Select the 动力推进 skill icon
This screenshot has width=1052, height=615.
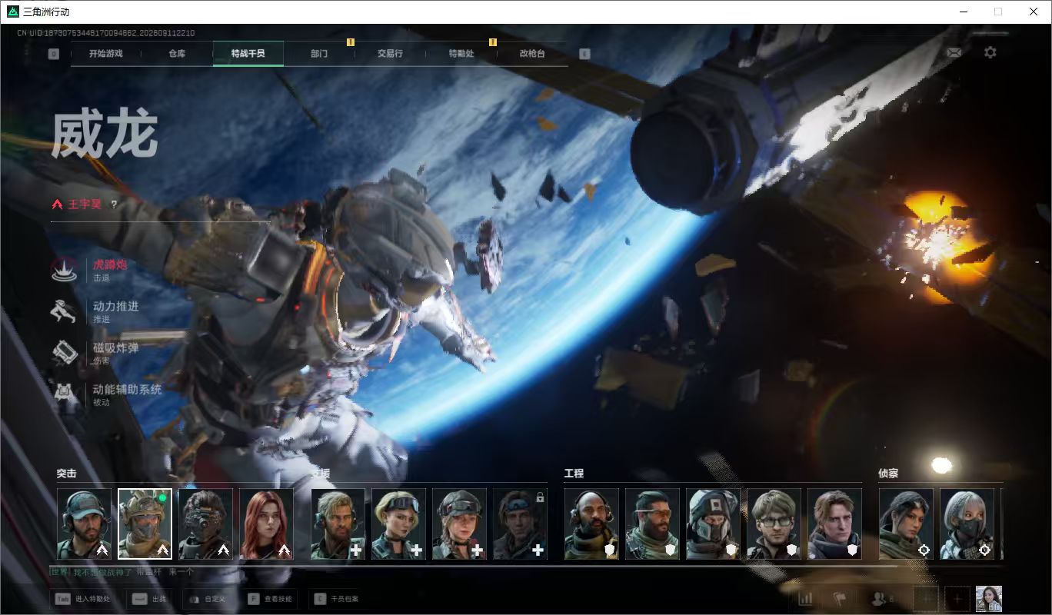click(65, 311)
